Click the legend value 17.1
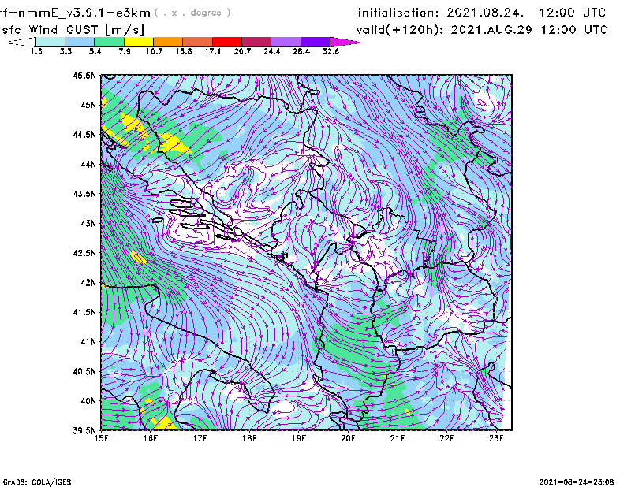Viewport: 631px width, 487px height. coord(213,51)
